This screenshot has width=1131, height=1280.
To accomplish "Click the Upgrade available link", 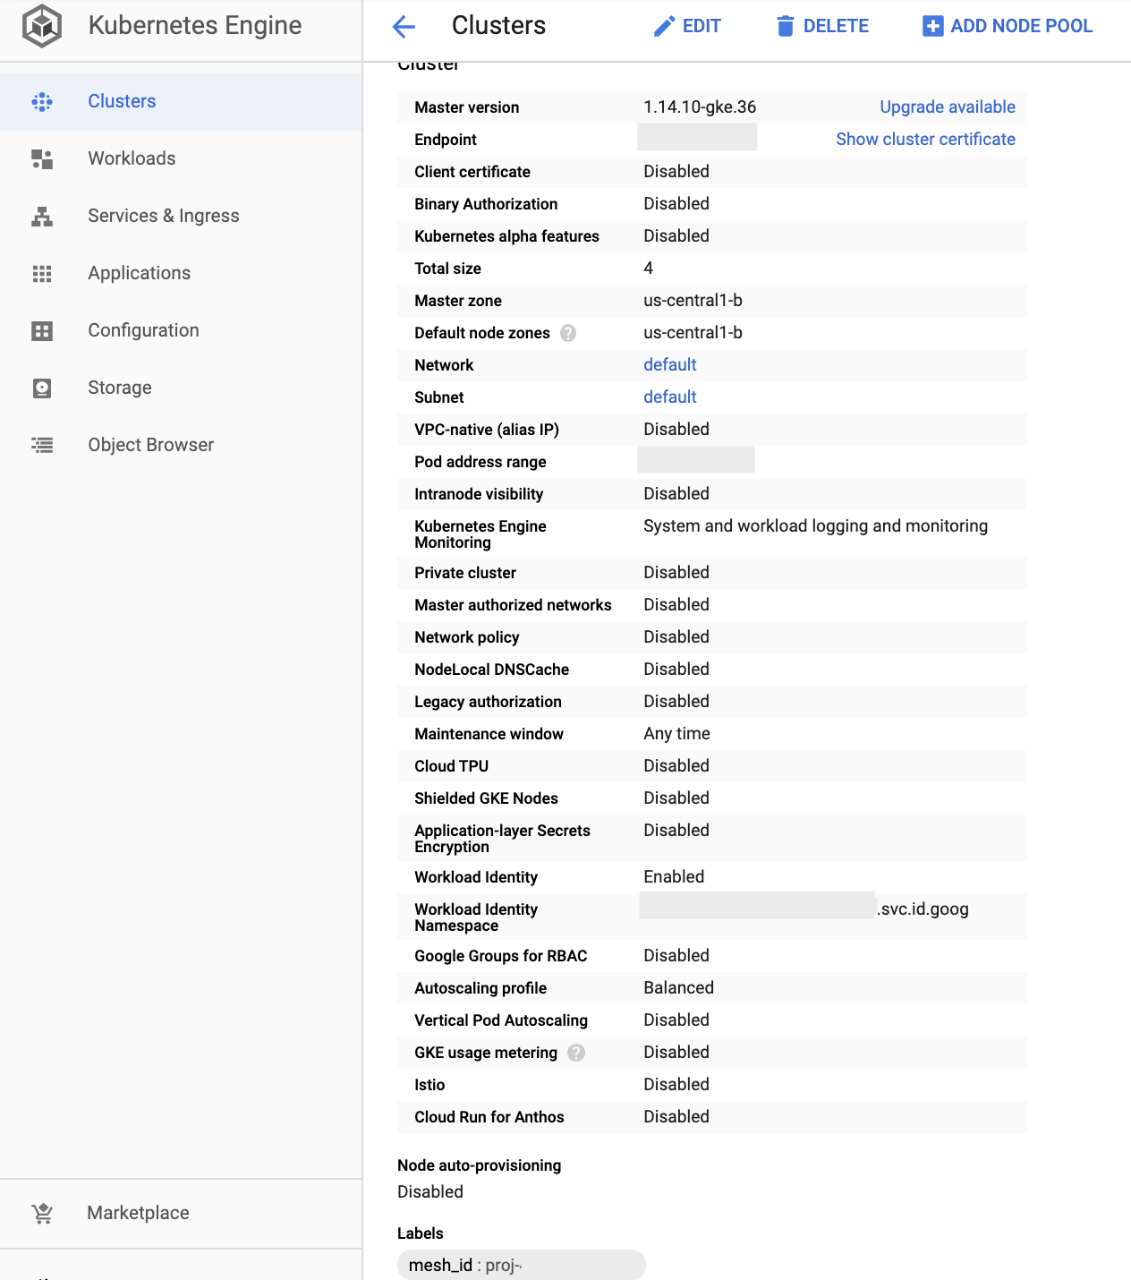I will click(948, 107).
